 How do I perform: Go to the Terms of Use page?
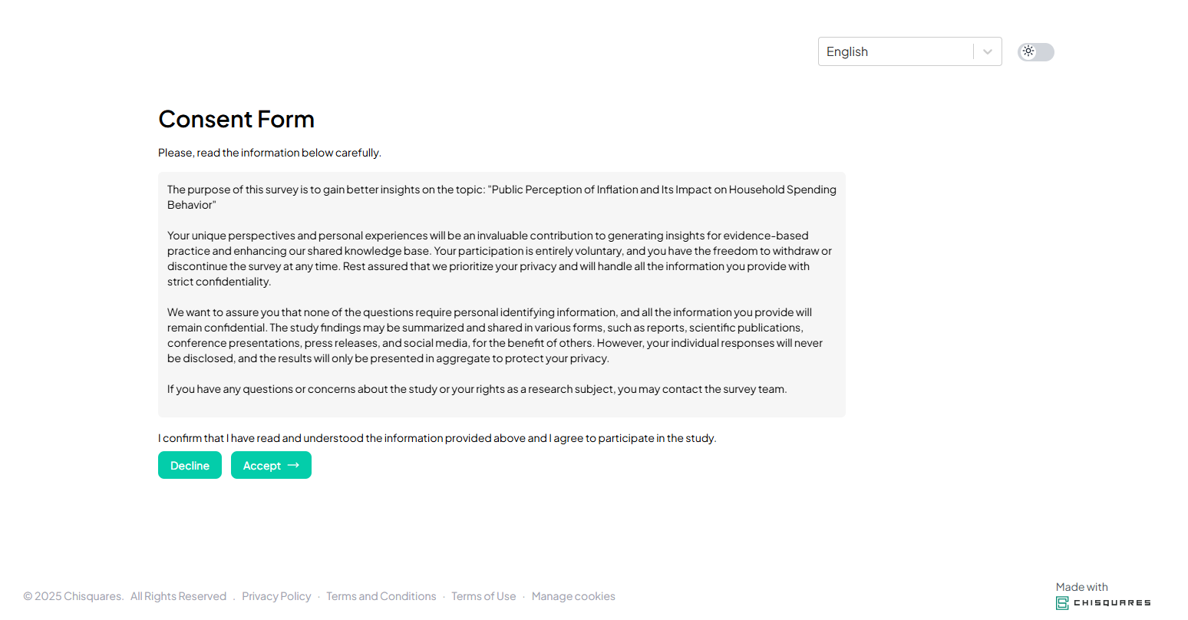(483, 596)
